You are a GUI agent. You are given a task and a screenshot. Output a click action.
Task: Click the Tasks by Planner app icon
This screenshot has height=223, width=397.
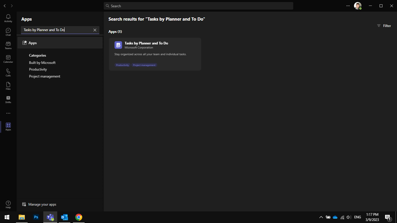[118, 45]
